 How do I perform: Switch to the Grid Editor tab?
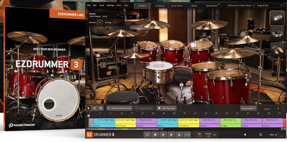177,6
